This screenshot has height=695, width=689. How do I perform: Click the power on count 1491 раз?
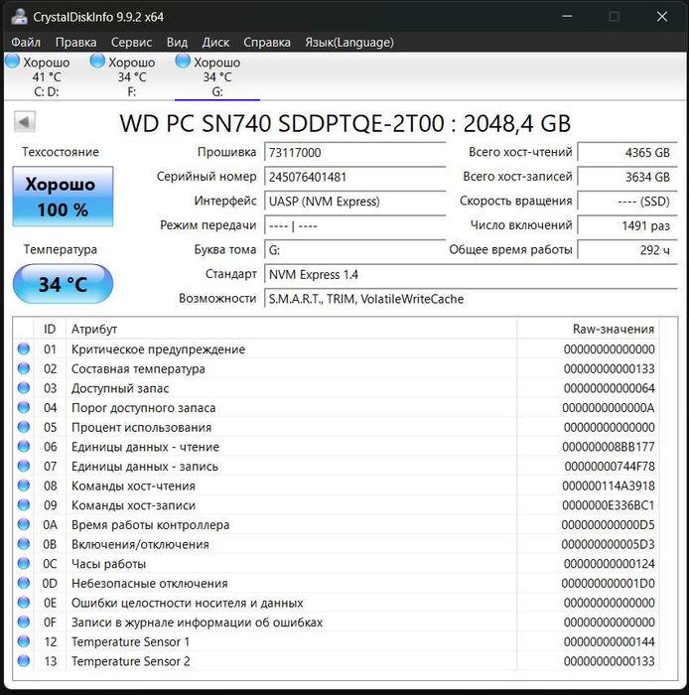(627, 225)
